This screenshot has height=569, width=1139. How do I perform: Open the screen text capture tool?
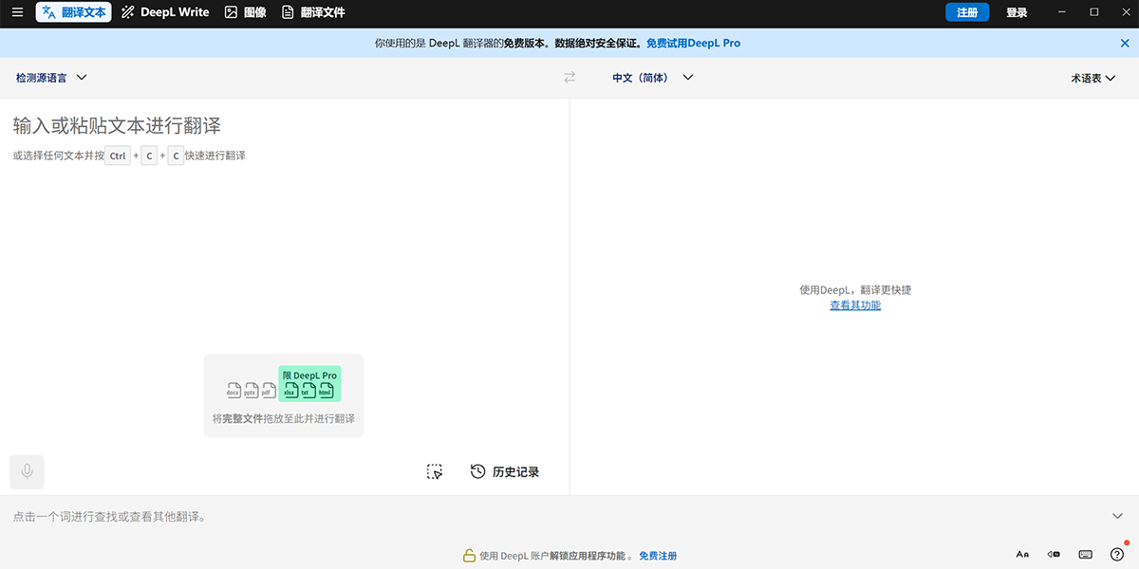[x=435, y=471]
